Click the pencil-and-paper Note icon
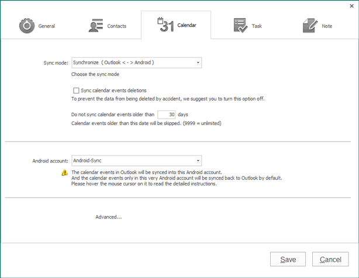The image size is (359, 278). tap(309, 26)
